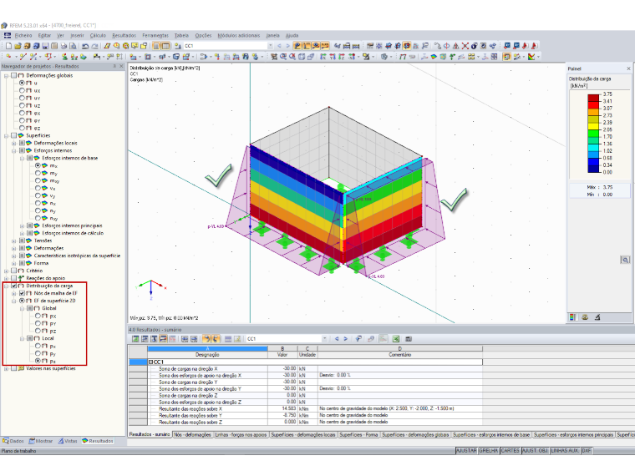This screenshot has height=476, width=635.
Task: Click the Undo arrow icon
Action: [85, 46]
